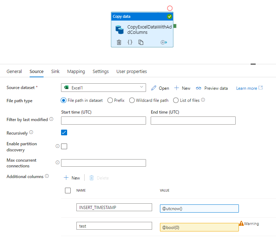Click red breakpoint circle above activity
Screen dimensions: 276x245
point(170,8)
